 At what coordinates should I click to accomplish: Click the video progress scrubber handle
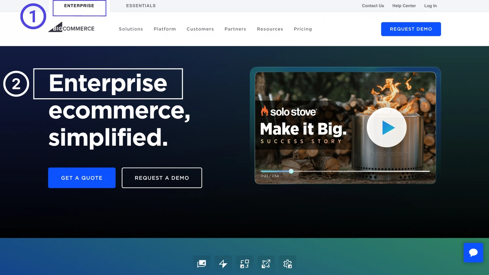click(x=291, y=171)
